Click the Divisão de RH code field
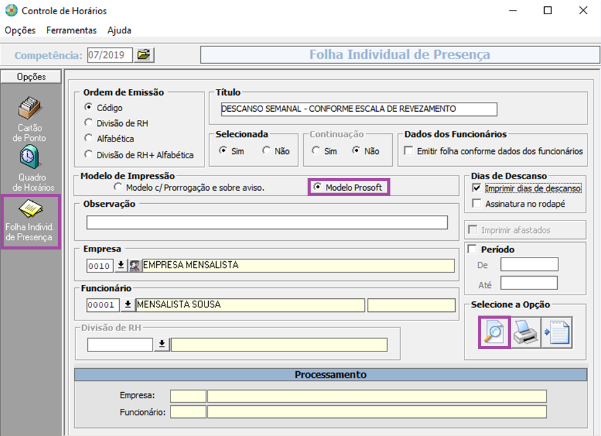Image resolution: width=601 pixels, height=436 pixels. click(x=120, y=345)
